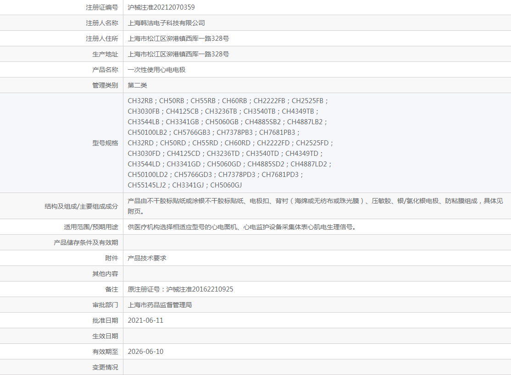511x375 pixels.
Task: Click the 生效日期 label
Action: click(x=105, y=336)
